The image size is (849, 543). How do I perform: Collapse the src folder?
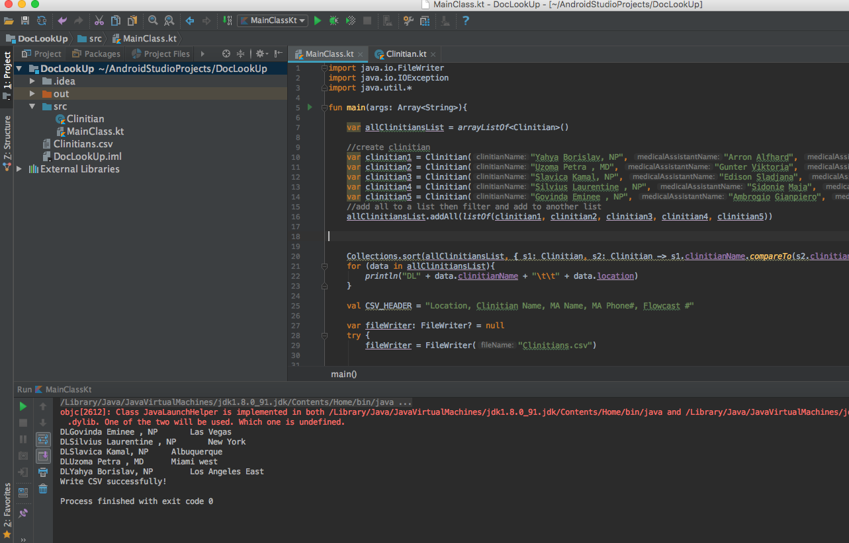click(x=32, y=106)
